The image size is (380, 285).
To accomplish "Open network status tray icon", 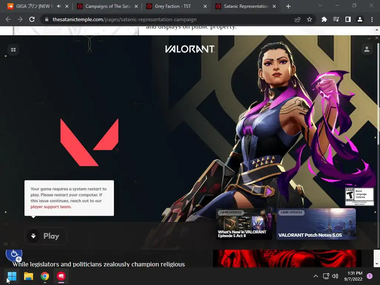I will pyautogui.click(x=326, y=276).
